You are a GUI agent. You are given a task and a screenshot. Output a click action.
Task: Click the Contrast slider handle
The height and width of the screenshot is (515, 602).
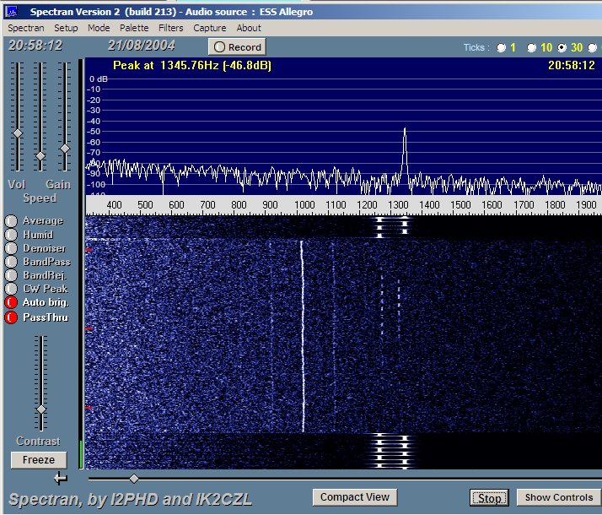point(40,409)
